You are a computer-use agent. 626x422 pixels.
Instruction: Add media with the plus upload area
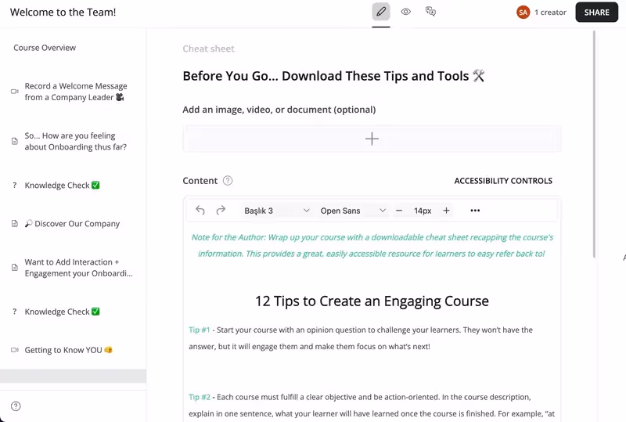pos(372,139)
